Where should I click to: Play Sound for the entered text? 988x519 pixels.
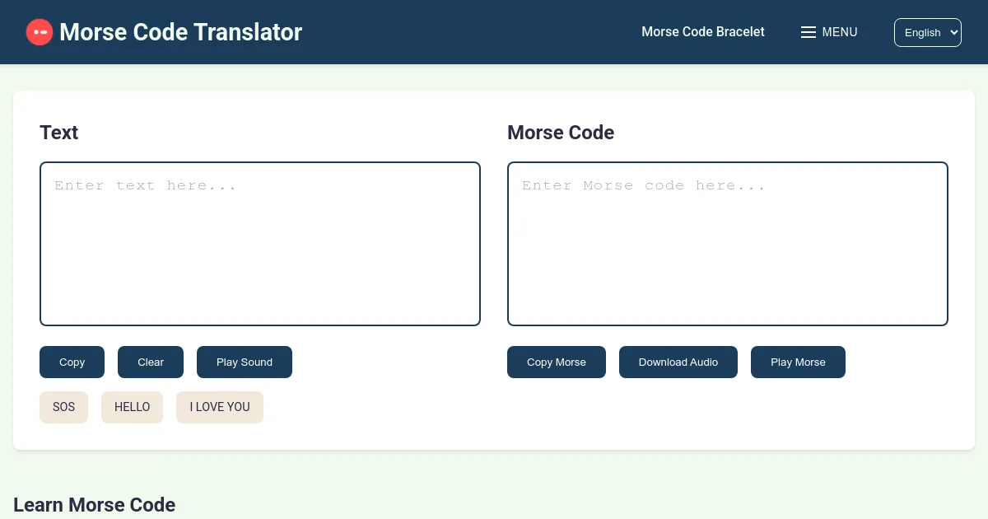tap(244, 362)
